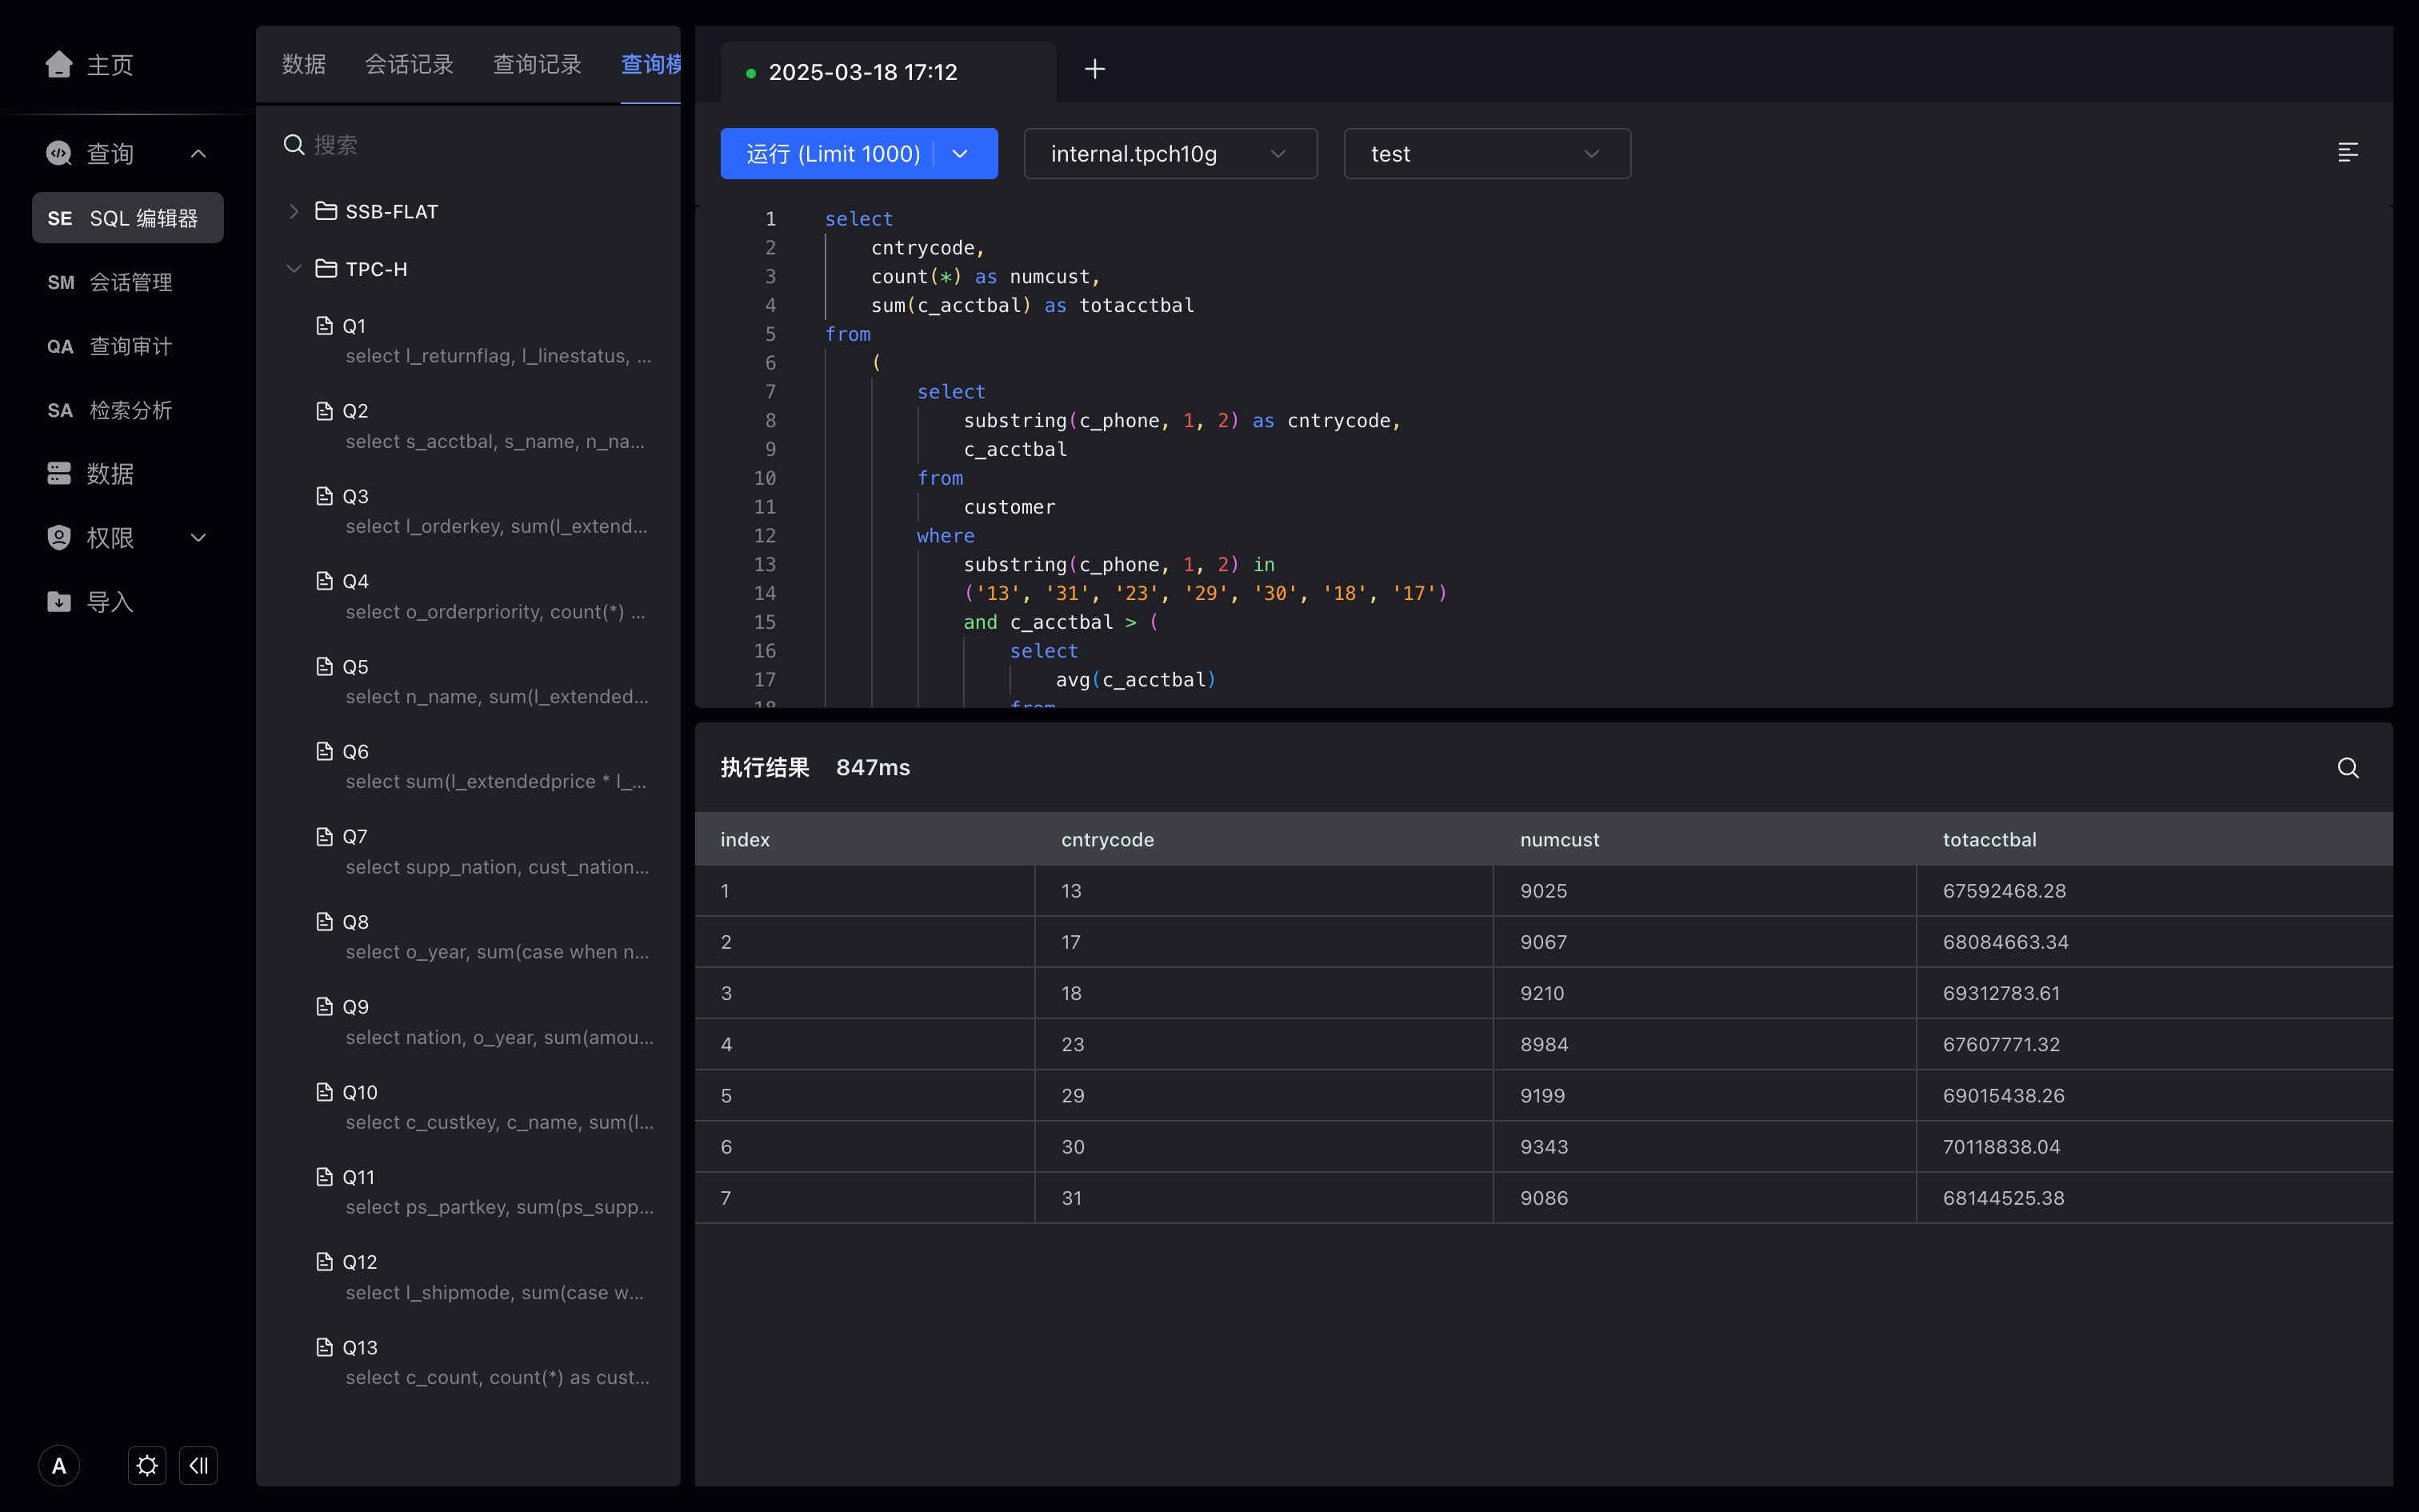This screenshot has height=1512, width=2419.
Task: Click the 查询 query section icon
Action: click(59, 153)
